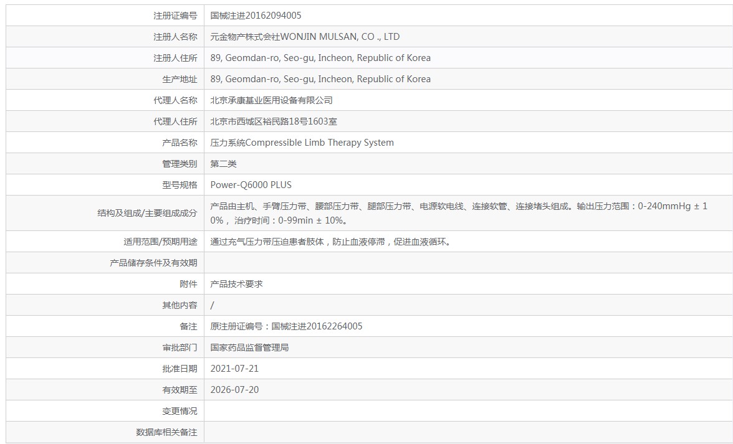Select the 代理人住所 label
The image size is (733, 444).
(x=175, y=121)
